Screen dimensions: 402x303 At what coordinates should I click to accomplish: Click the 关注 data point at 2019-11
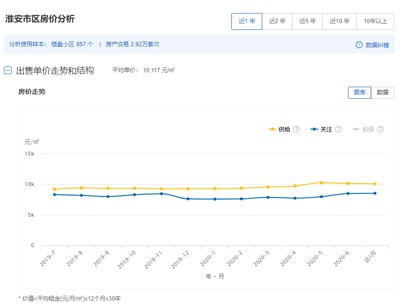(161, 194)
